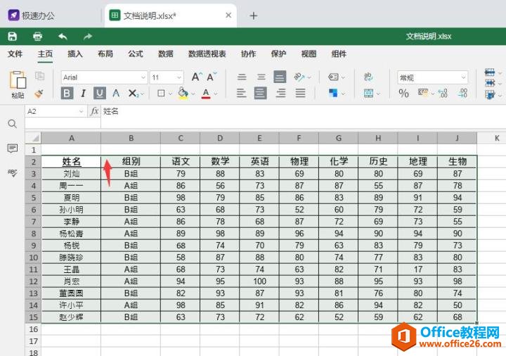Decrease decimal places
This screenshot has height=356, width=506.
tap(463, 94)
